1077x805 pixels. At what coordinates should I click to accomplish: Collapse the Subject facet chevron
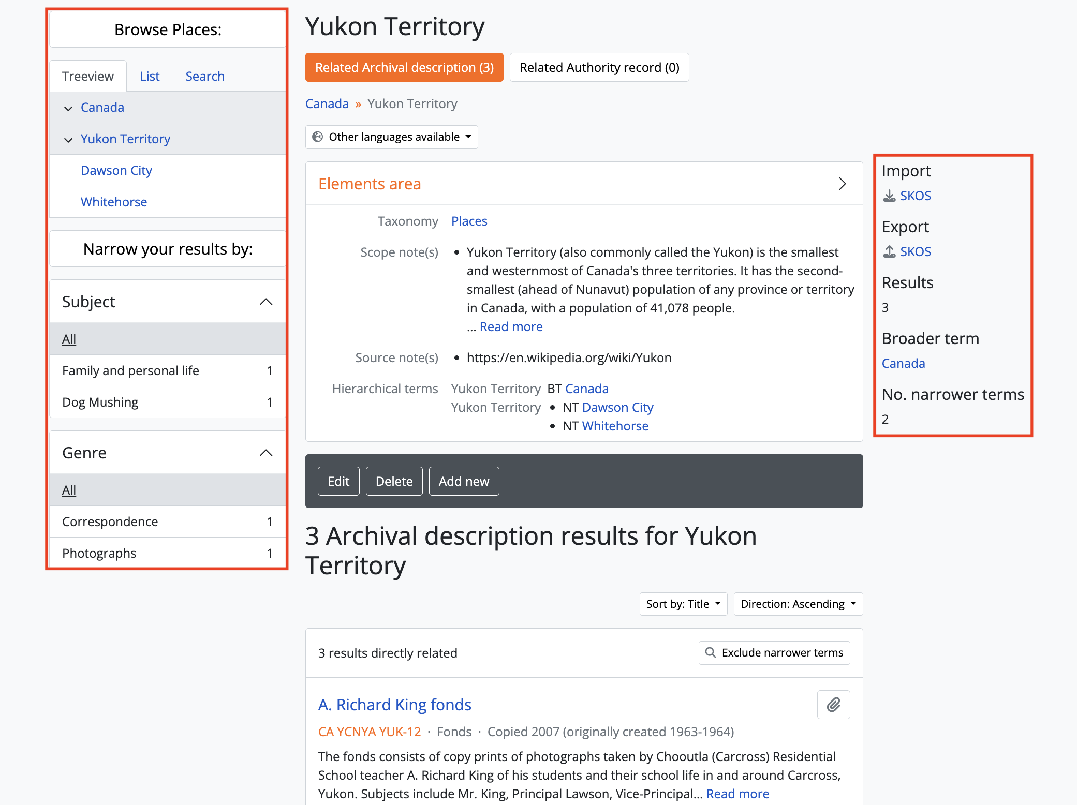click(x=265, y=302)
